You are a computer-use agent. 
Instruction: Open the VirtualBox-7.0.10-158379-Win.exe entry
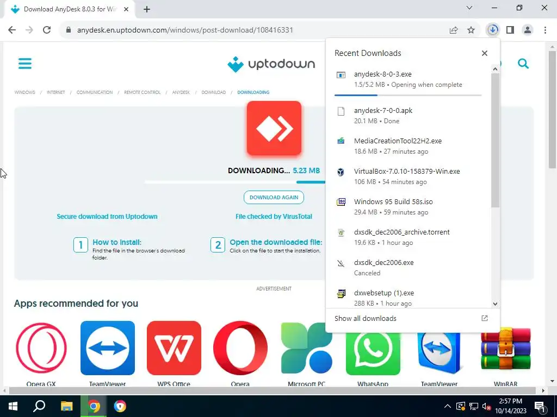click(x=408, y=176)
